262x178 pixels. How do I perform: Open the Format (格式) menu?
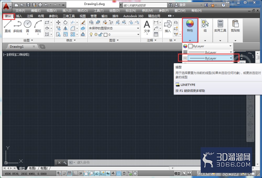pos(83,11)
